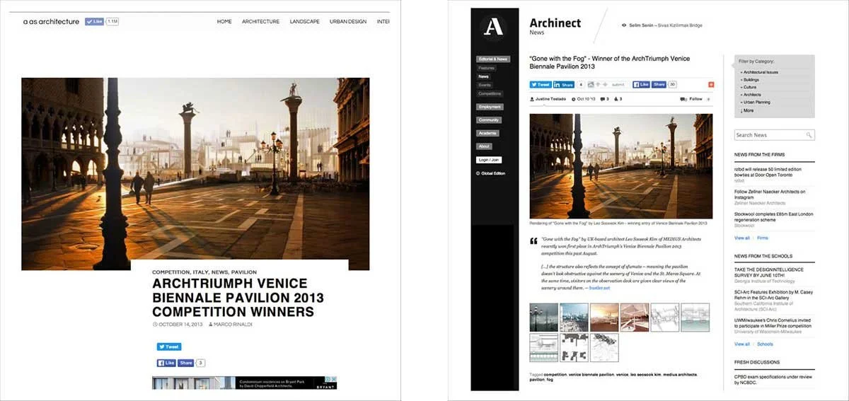Click the Facebook Share button on Archinect article
This screenshot has width=849, height=401.
pyautogui.click(x=659, y=84)
